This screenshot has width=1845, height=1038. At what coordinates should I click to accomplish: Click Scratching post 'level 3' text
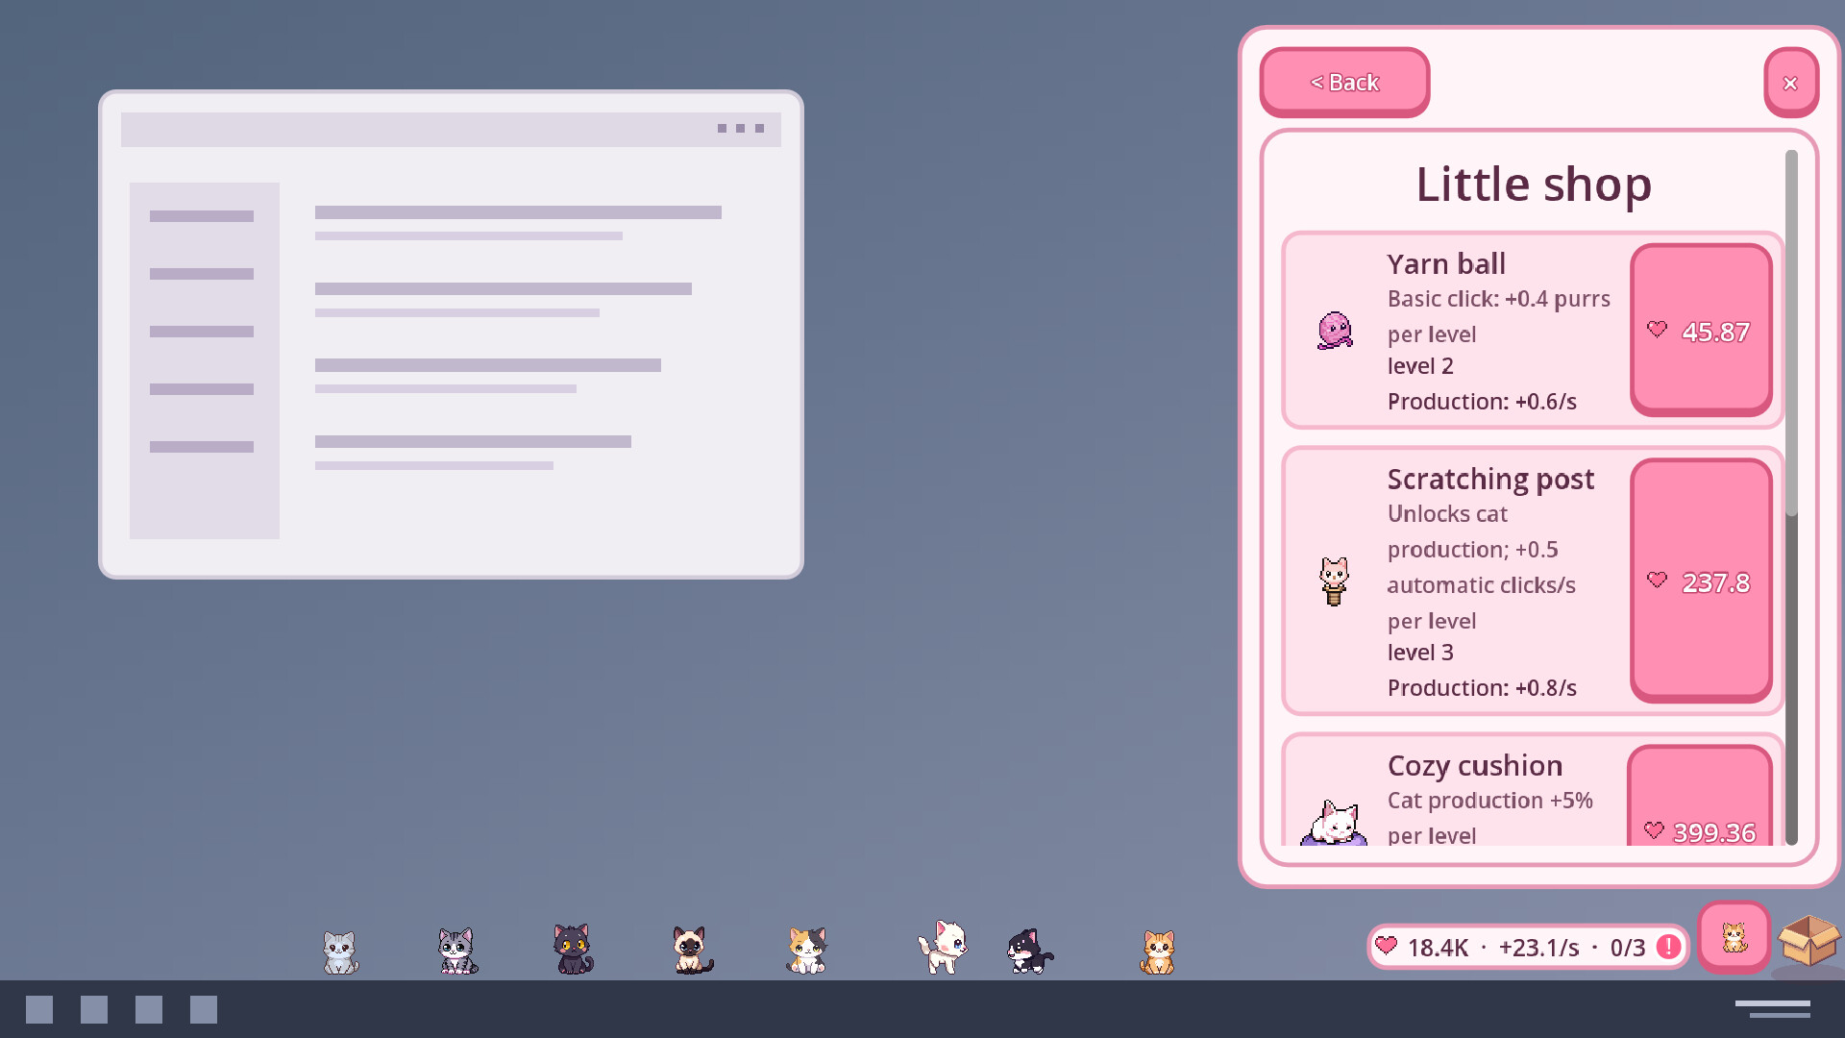pos(1420,653)
